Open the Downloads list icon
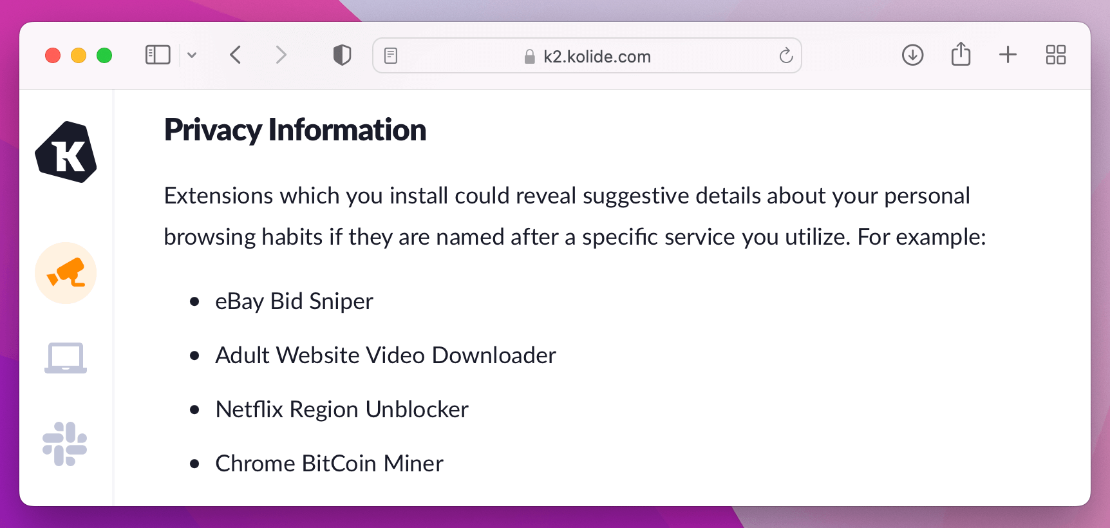1110x528 pixels. (912, 55)
